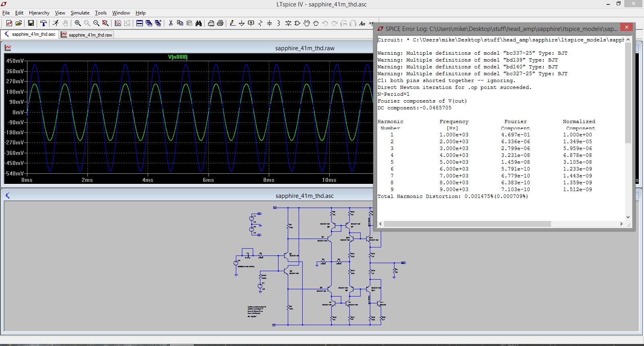Place a resistor component

point(260,23)
